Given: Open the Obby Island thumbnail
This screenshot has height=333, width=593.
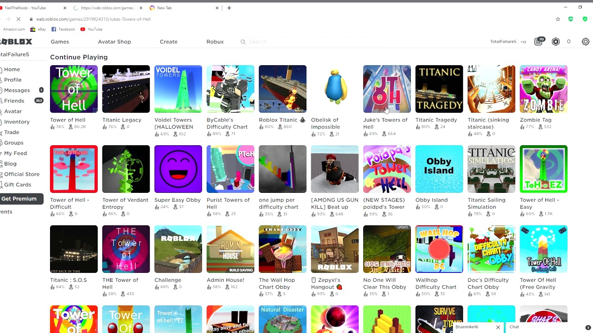Looking at the screenshot, I should (x=439, y=169).
